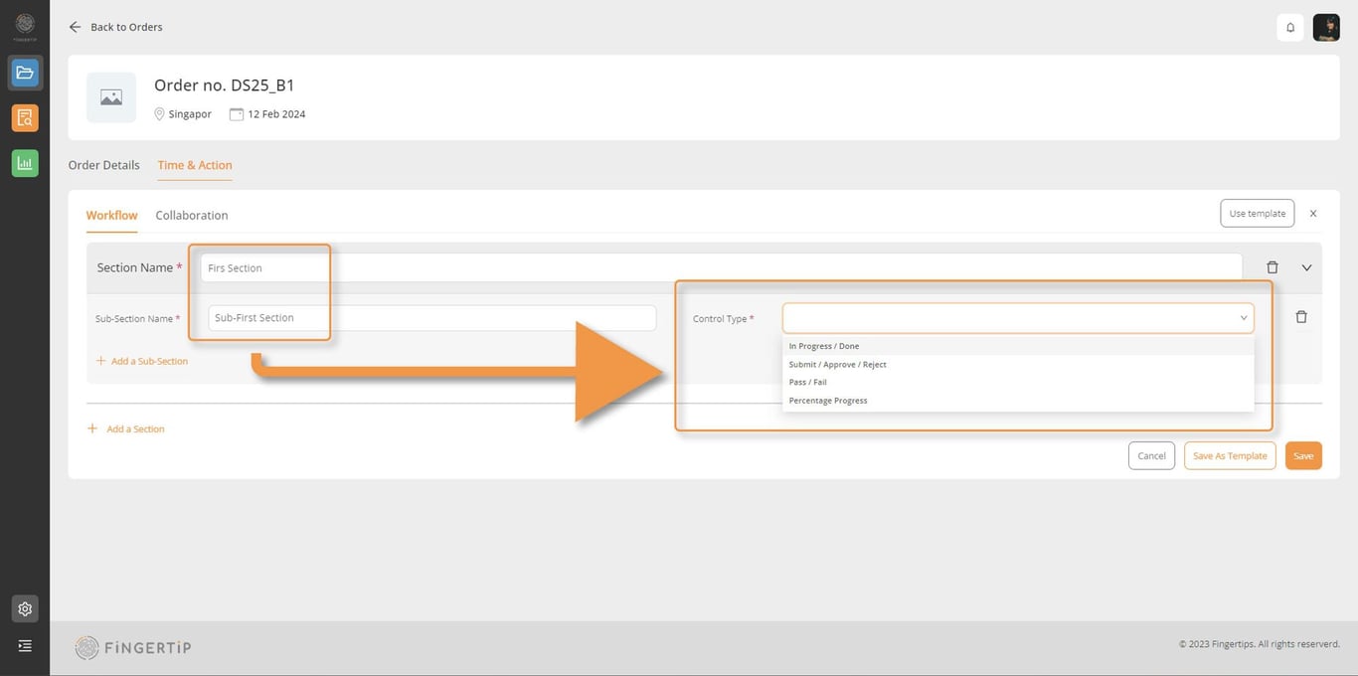Click the Order no. DS25_B1 title
The image size is (1358, 676).
pyautogui.click(x=225, y=85)
